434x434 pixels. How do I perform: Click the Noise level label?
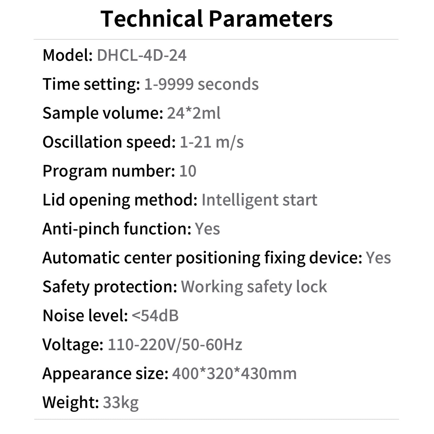[85, 316]
